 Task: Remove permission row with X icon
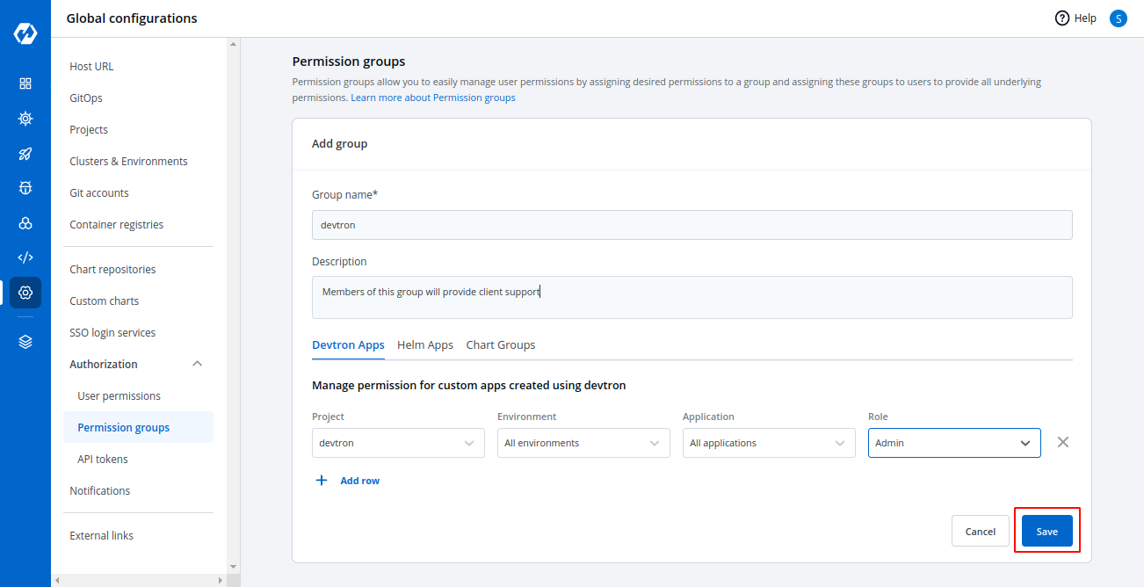(1062, 443)
